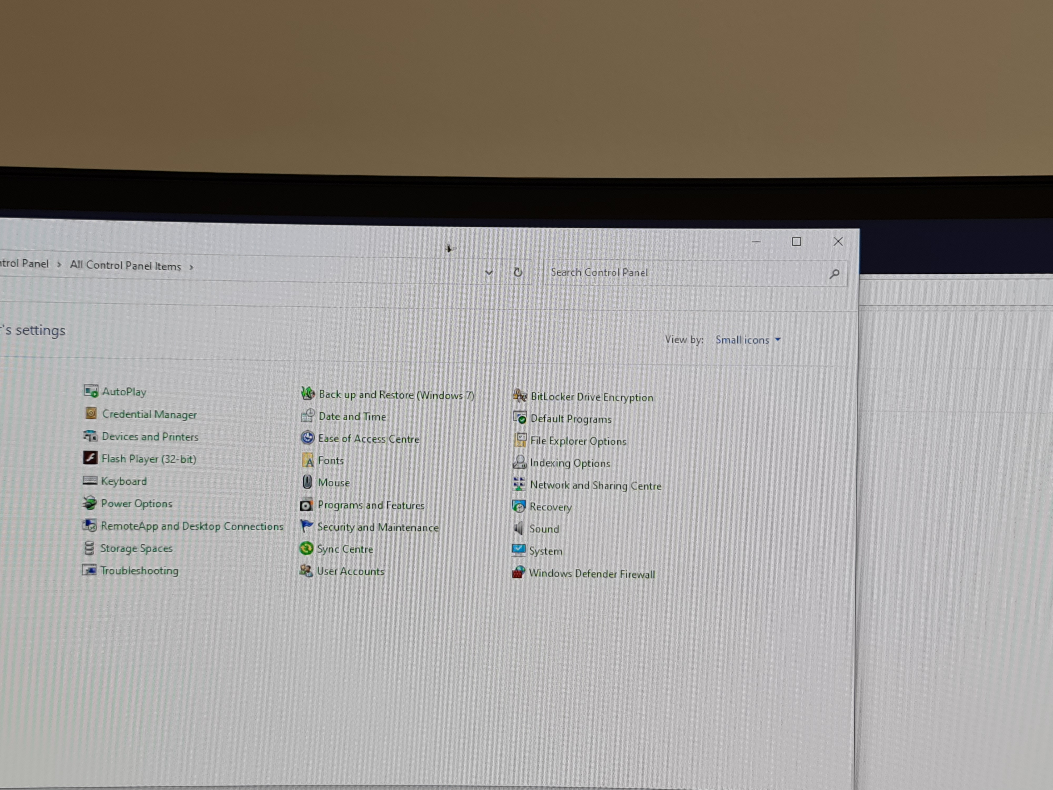1053x790 pixels.
Task: Close the Control Panel window
Action: pos(838,241)
